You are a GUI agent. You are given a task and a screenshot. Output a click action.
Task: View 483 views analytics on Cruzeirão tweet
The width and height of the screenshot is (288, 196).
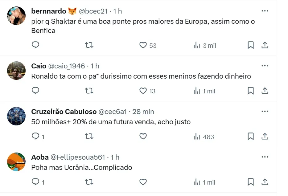tap(204, 137)
